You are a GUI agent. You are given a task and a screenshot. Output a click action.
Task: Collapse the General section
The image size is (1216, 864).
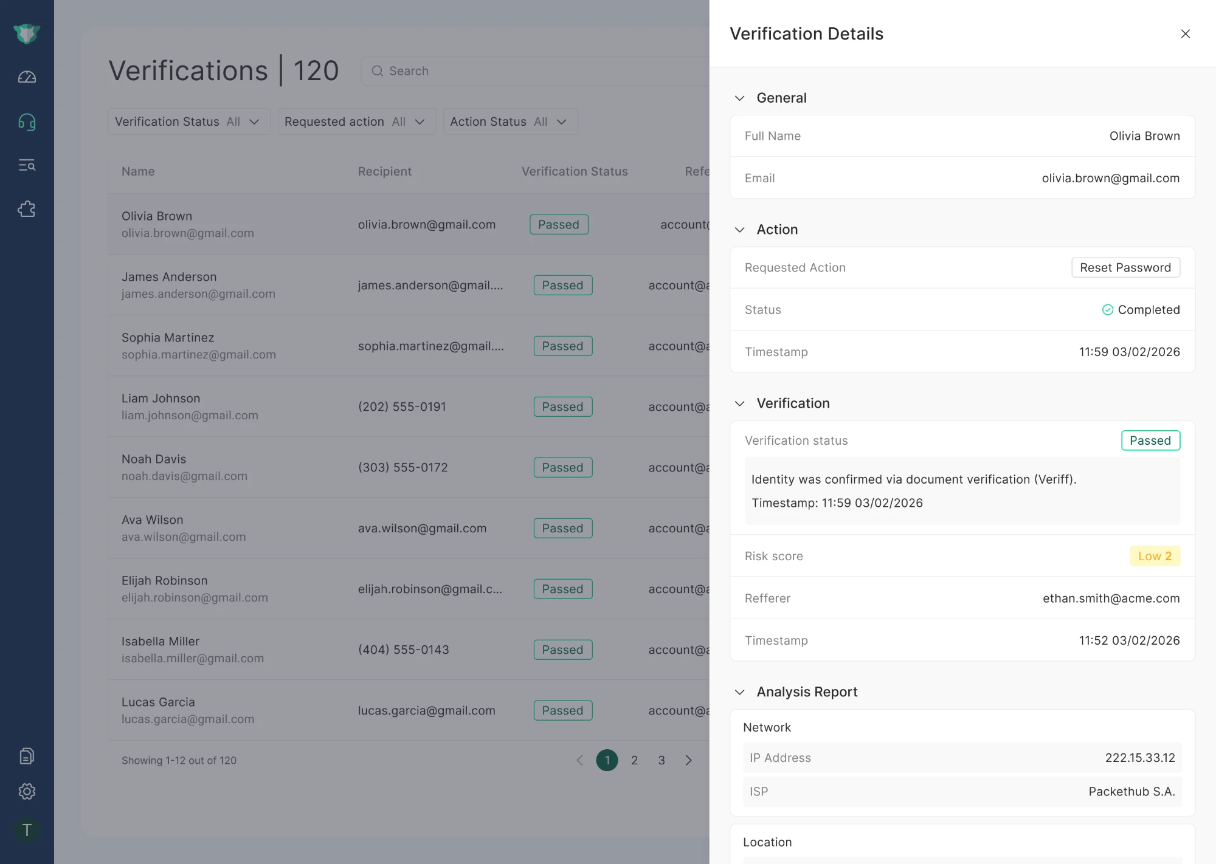coord(739,98)
